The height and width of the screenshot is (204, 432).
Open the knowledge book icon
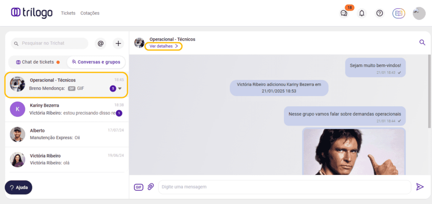pyautogui.click(x=399, y=13)
